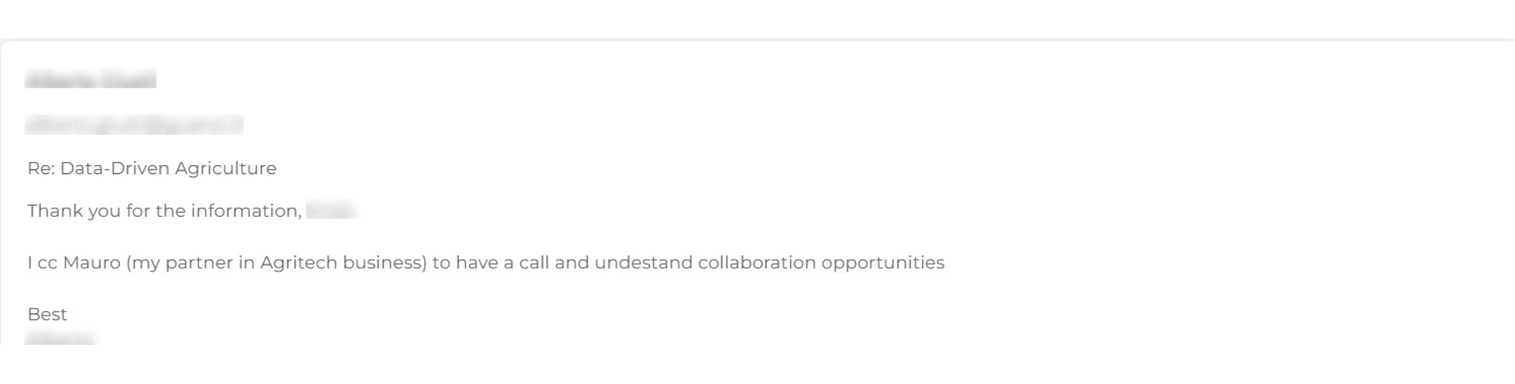1515x384 pixels.
Task: Click the subject line Re: Data-Driven Agriculture
Action: tap(152, 168)
